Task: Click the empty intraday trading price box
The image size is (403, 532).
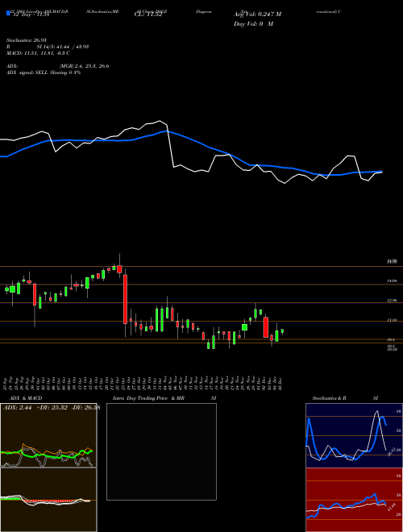Action: (x=161, y=451)
